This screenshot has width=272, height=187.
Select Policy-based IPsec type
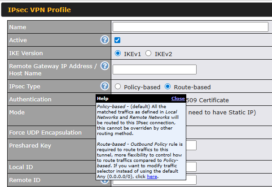(x=118, y=87)
